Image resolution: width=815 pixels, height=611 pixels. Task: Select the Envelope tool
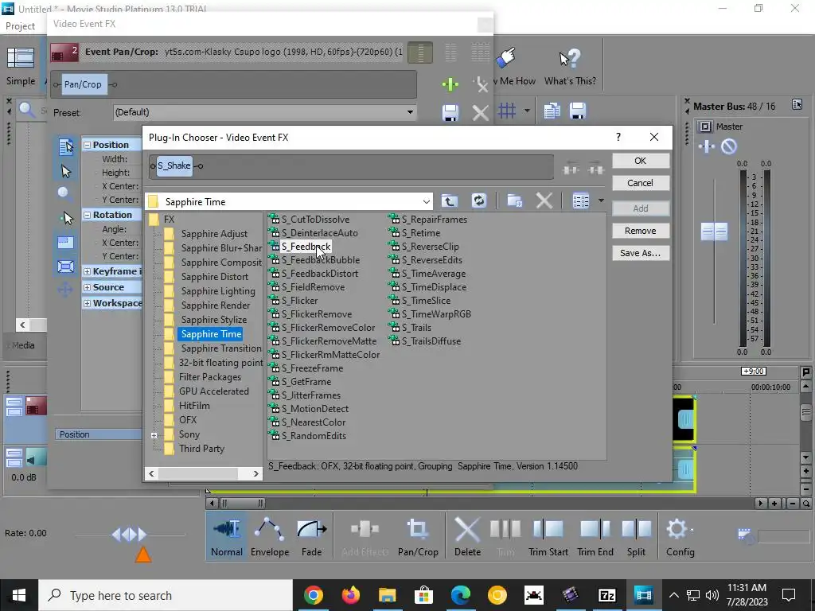click(x=270, y=537)
